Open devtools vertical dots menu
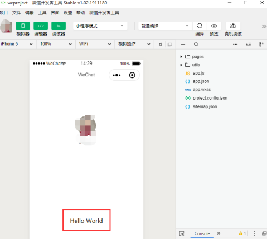This screenshot has height=239, width=267. [x=254, y=233]
